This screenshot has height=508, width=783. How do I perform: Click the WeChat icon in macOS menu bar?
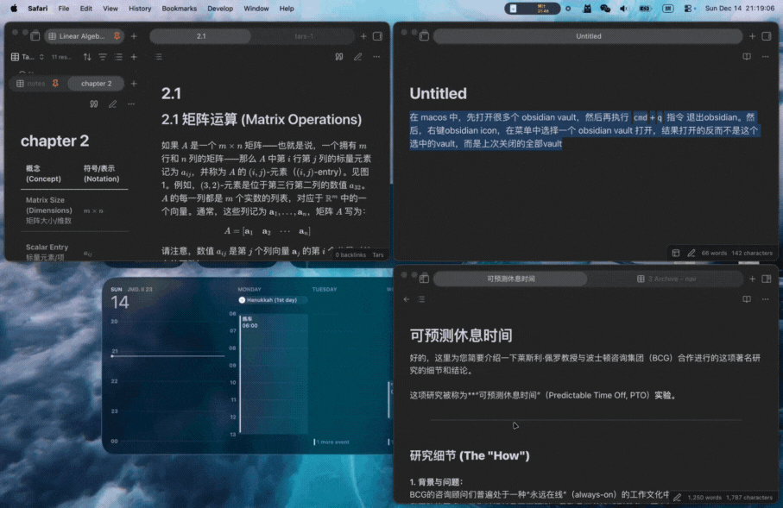click(x=604, y=9)
